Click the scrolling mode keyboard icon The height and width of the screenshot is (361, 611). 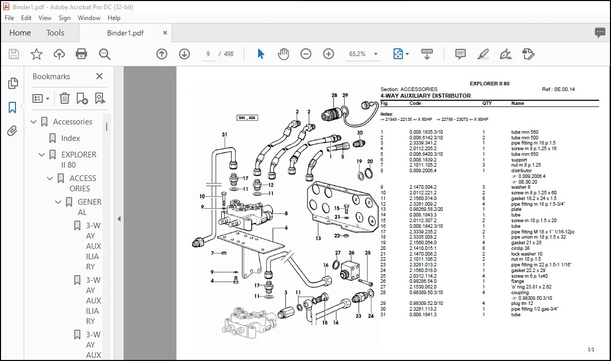click(x=427, y=54)
